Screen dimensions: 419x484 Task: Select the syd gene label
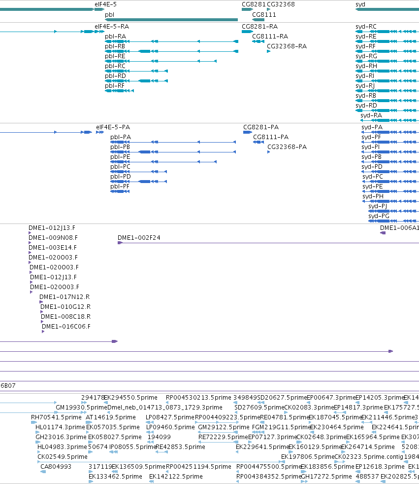point(360,4)
